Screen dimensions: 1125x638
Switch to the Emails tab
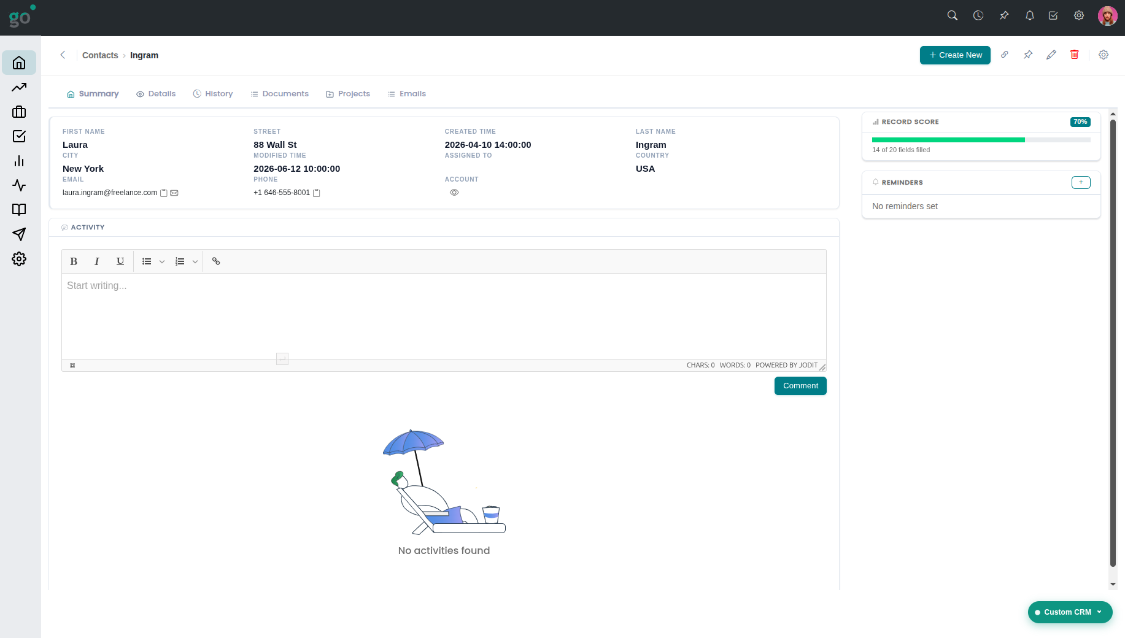406,94
